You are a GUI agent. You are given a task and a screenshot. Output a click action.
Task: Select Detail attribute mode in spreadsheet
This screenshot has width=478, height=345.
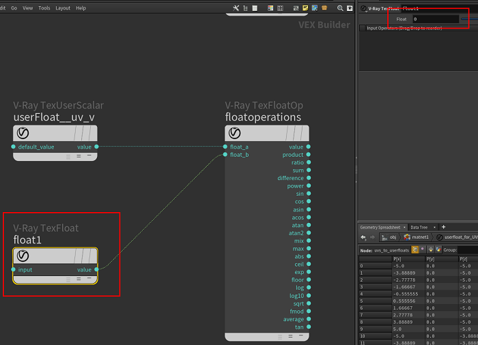[x=438, y=250]
